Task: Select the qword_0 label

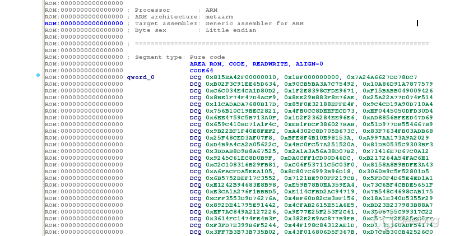Action: [x=141, y=77]
